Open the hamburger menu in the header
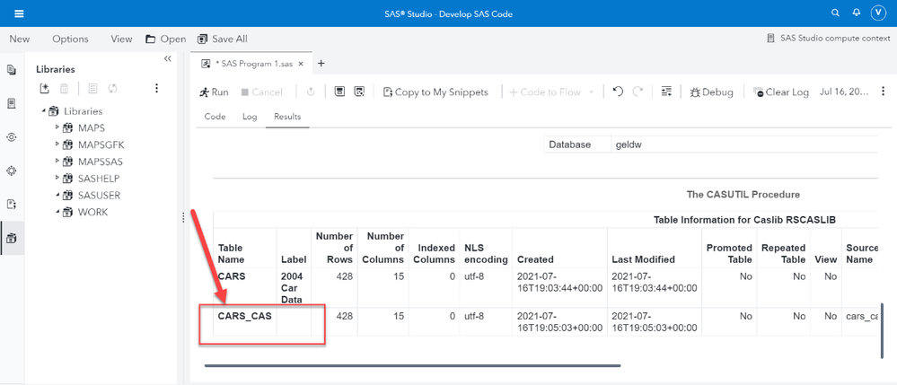Screen dimensions: 897x385 (19, 13)
